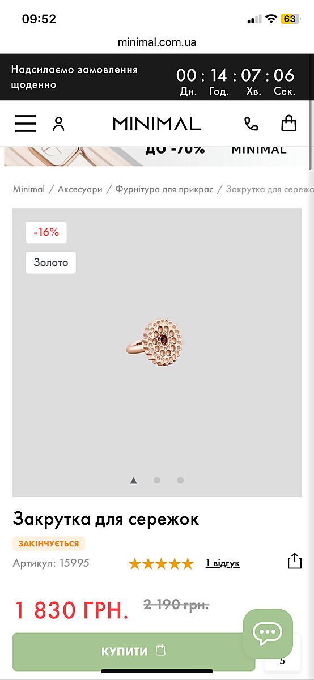
Task: Open the shopping bag cart
Action: point(289,123)
